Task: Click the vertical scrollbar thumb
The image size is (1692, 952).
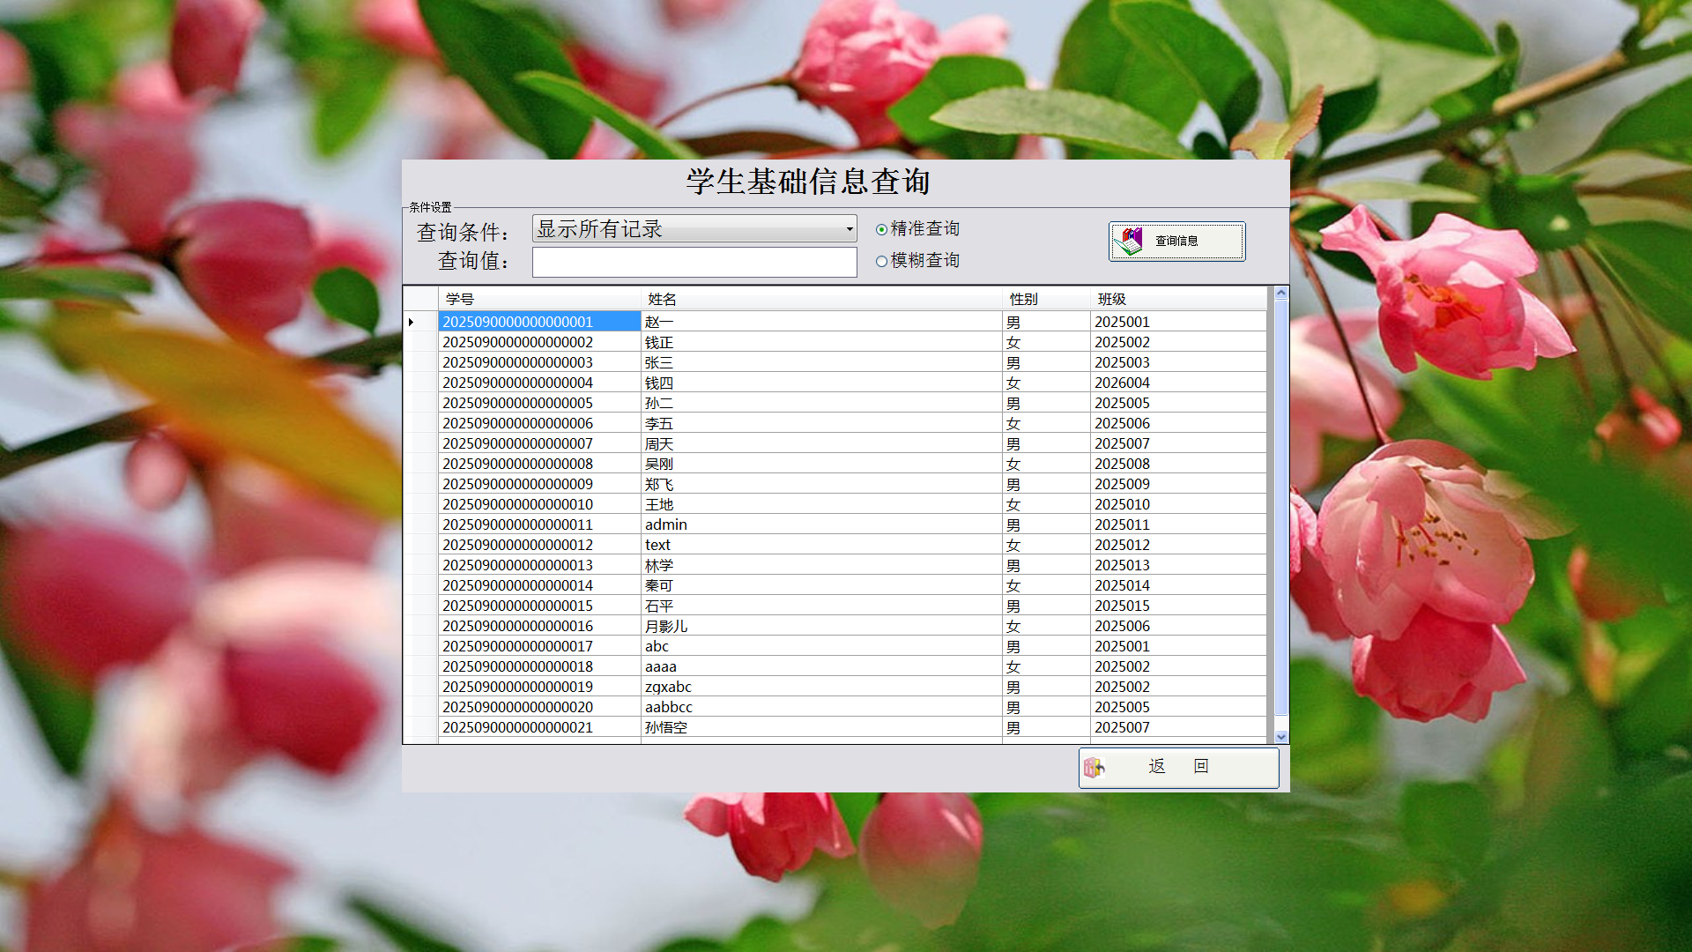Action: coord(1281,507)
